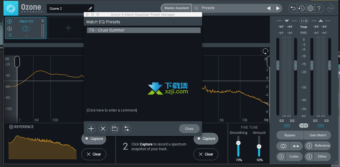The image size is (340, 167).
Task: Click the Smoothing slider handle
Action: 238,143
